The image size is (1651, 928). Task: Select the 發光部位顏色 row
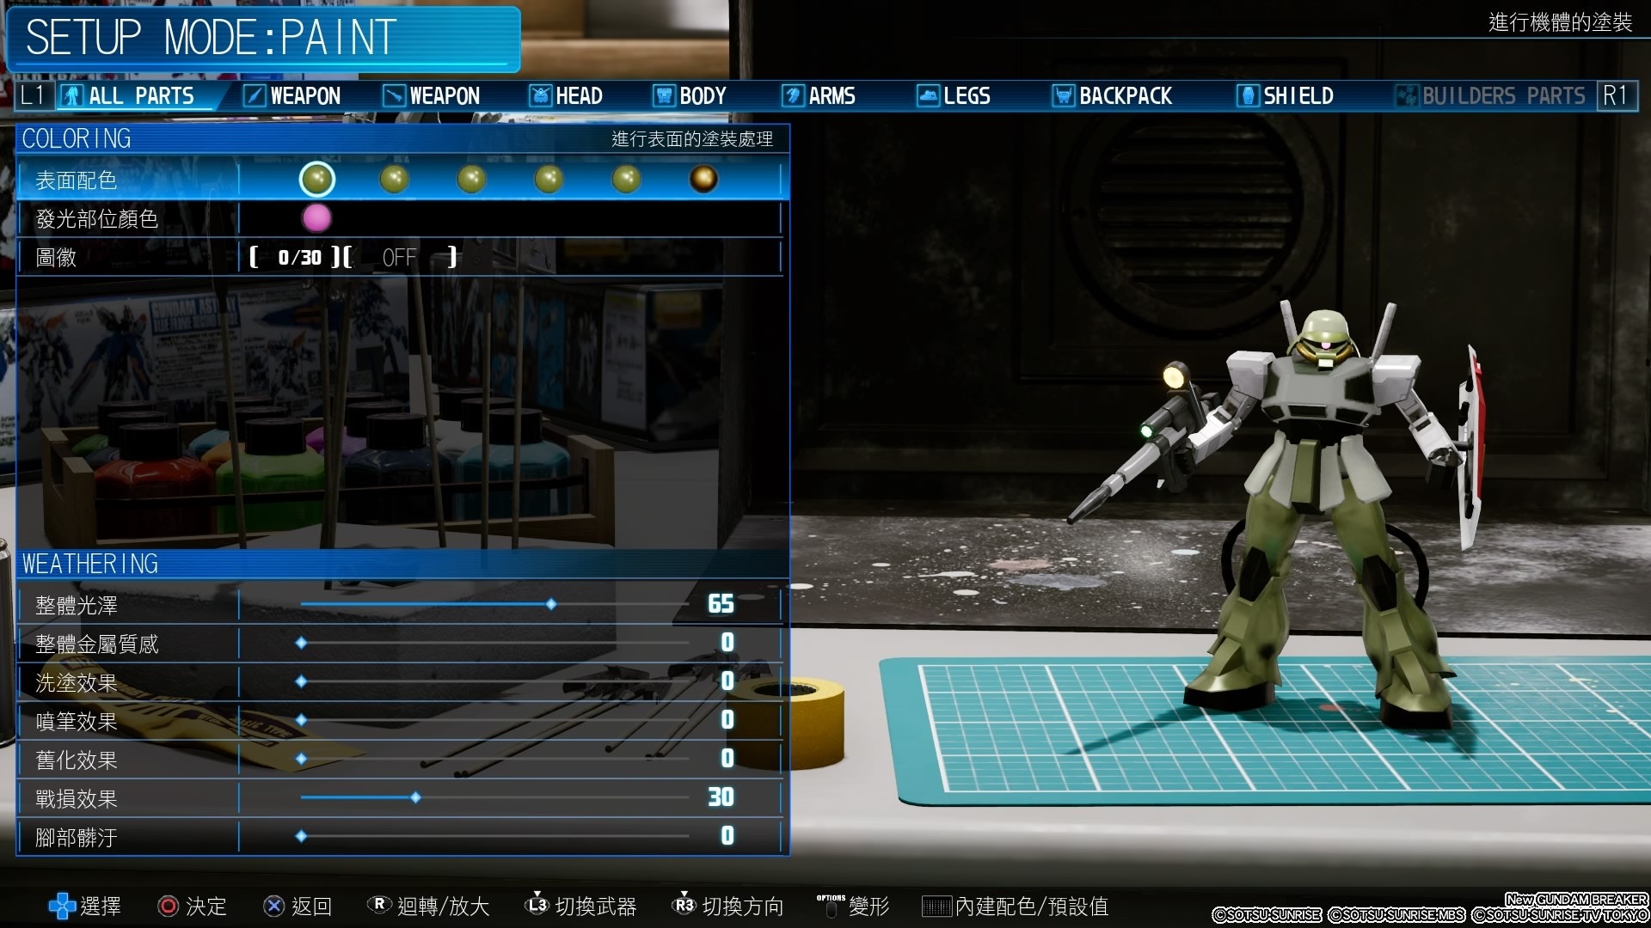pyautogui.click(x=401, y=218)
